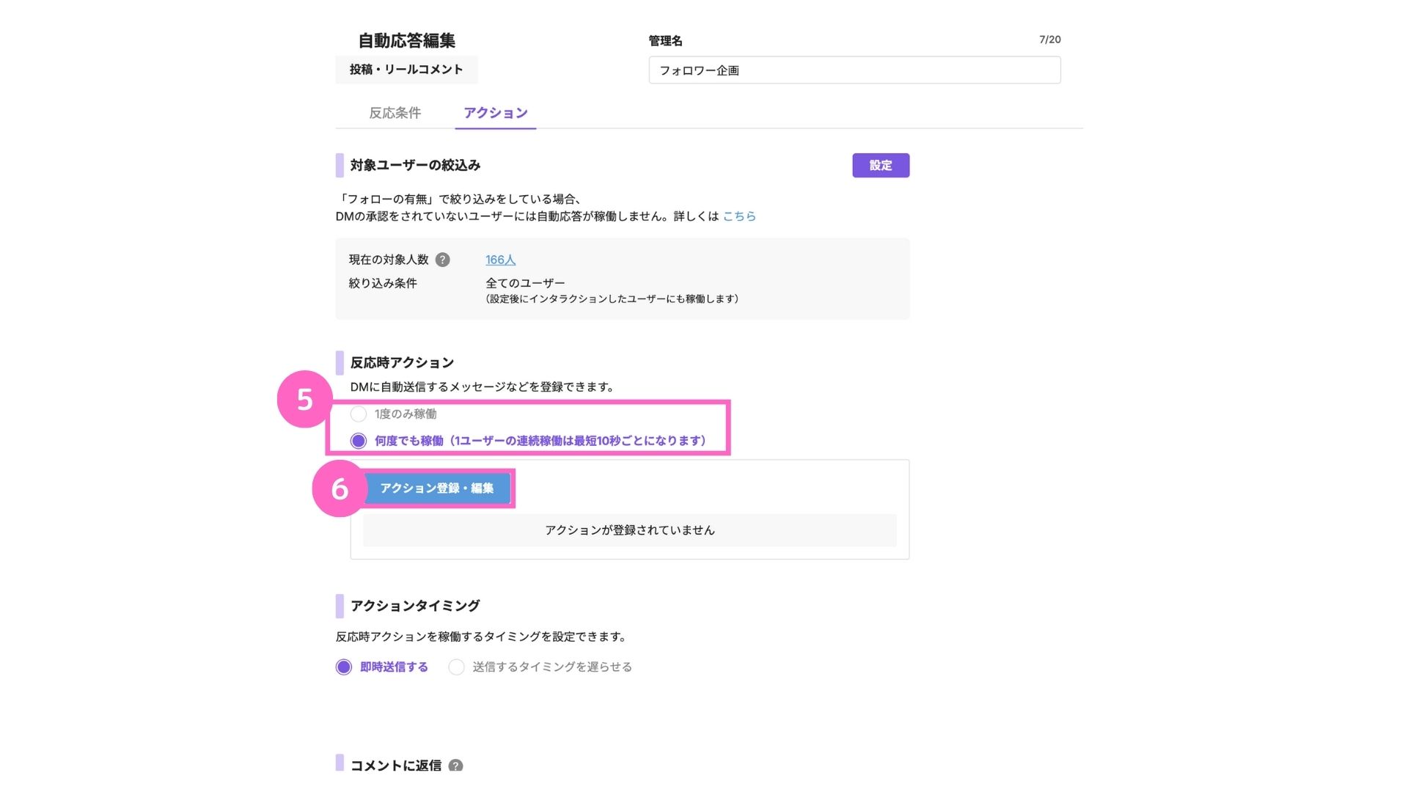Click the 絞り込み条件 label
This screenshot has width=1408, height=792.
click(x=383, y=283)
